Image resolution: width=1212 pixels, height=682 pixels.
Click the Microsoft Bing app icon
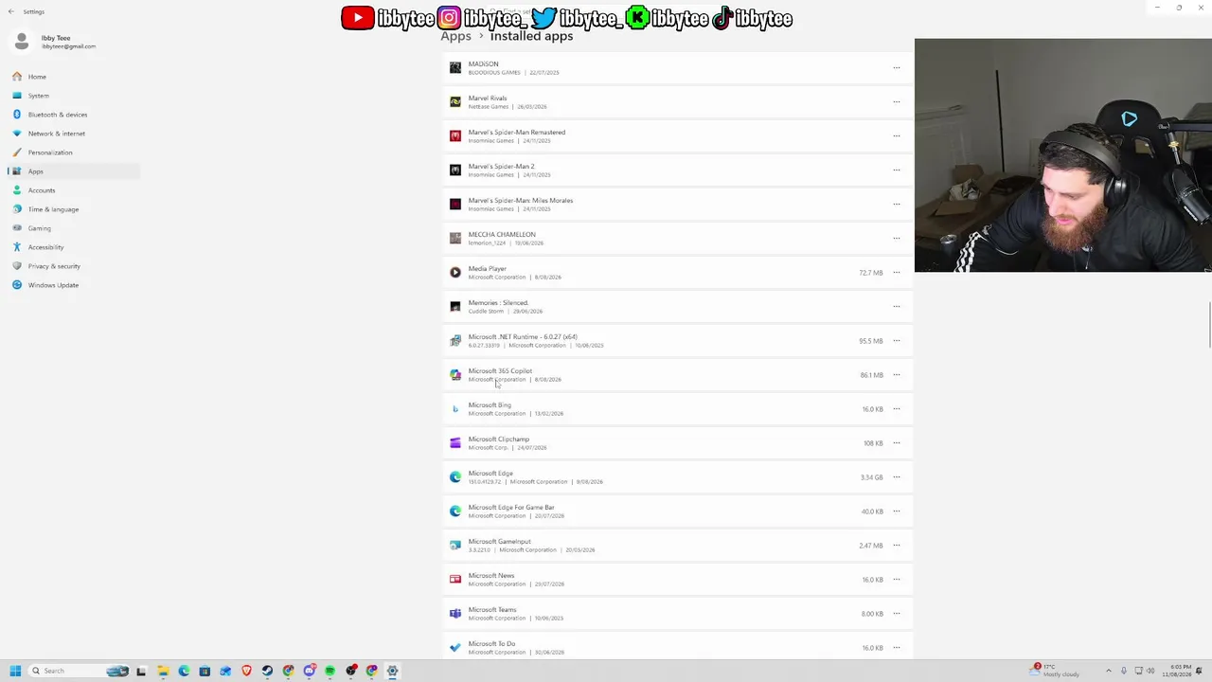pos(455,409)
